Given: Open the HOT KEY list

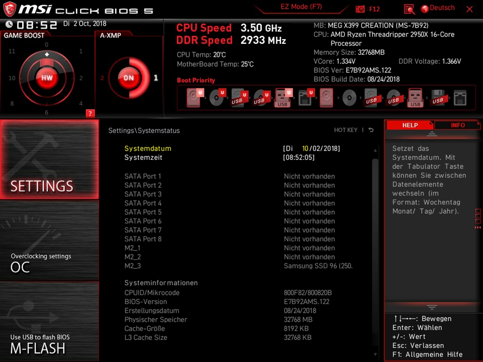Looking at the screenshot, I should click(x=346, y=130).
